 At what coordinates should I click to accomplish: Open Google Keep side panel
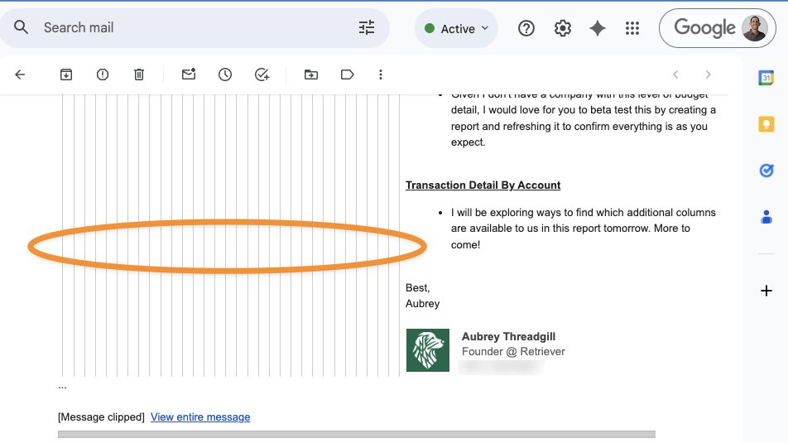766,124
